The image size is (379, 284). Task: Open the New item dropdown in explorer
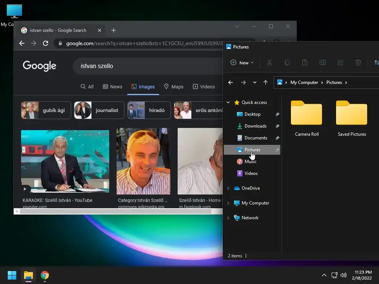click(x=242, y=63)
